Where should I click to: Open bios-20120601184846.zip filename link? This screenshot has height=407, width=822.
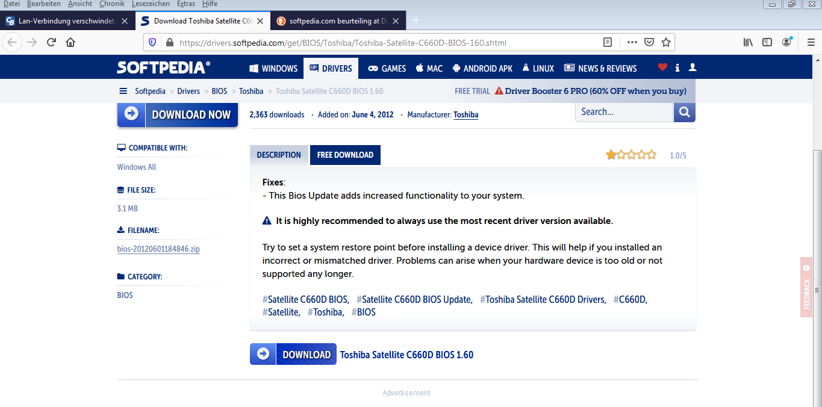(158, 249)
